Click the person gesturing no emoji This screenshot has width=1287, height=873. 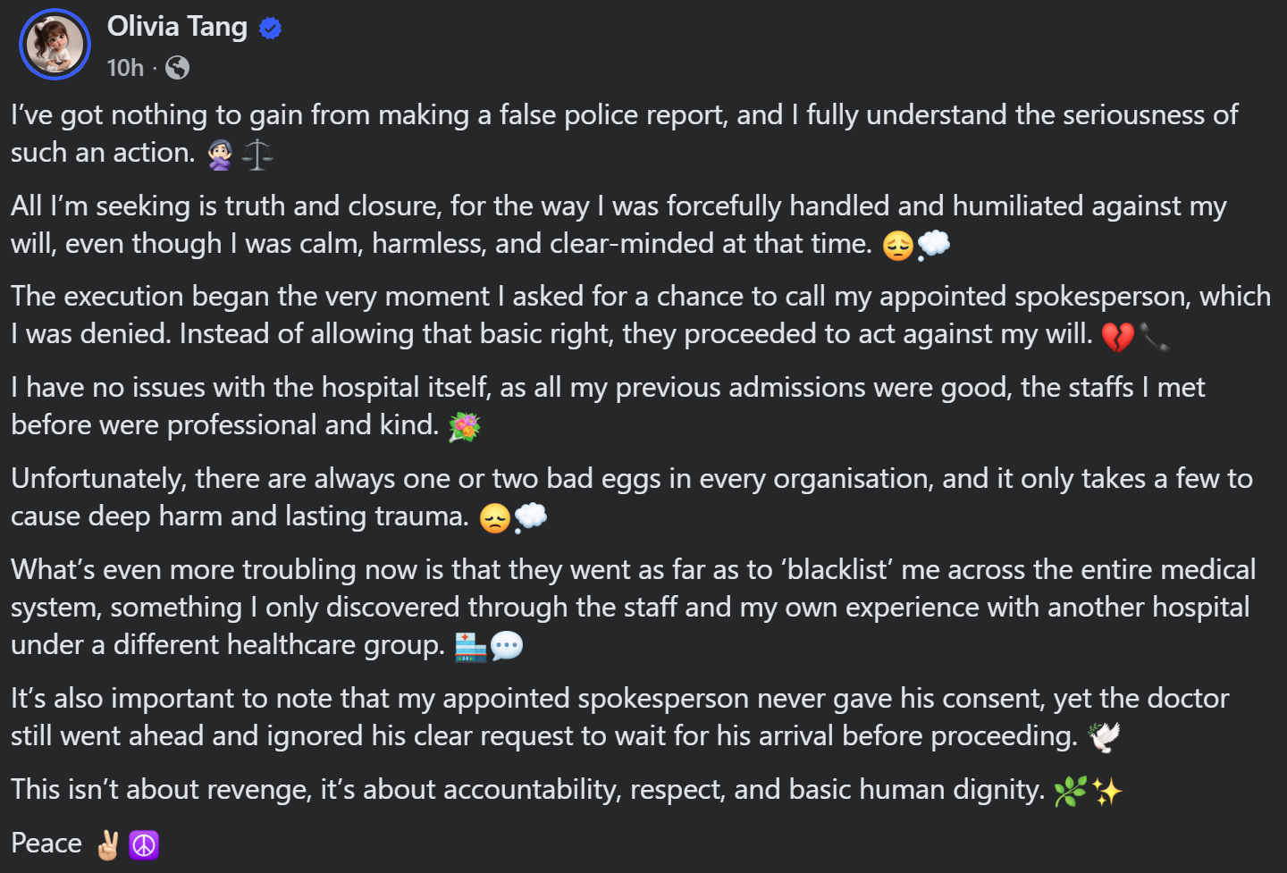[220, 155]
